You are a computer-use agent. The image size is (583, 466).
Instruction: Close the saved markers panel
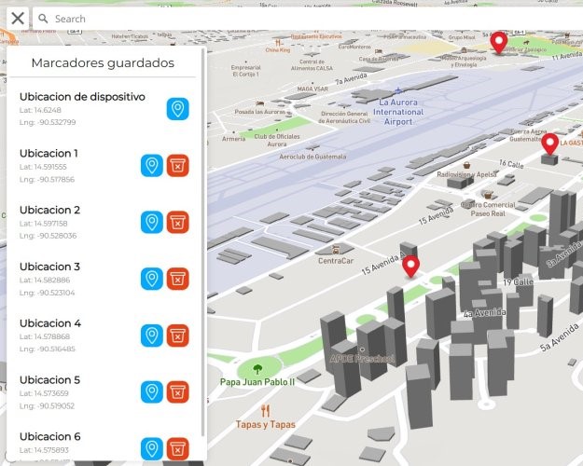17,18
